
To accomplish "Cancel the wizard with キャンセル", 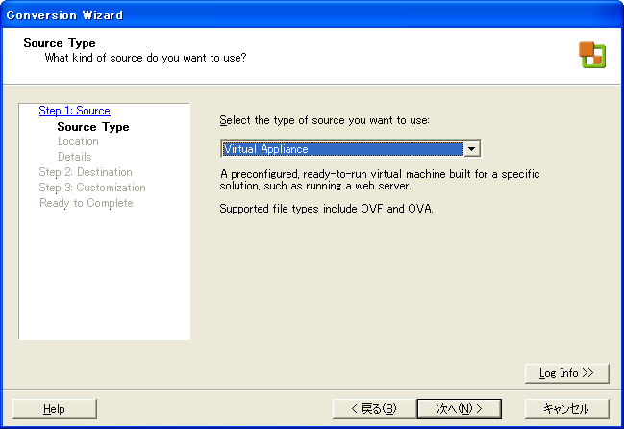I will point(566,409).
